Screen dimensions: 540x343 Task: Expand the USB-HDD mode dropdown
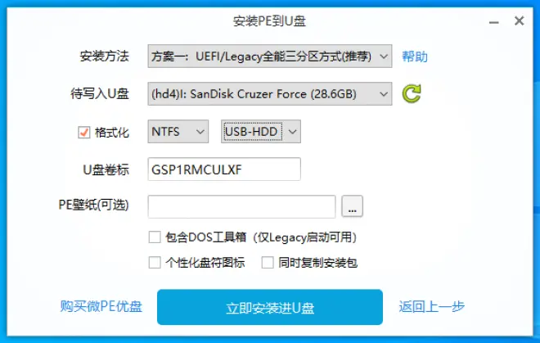click(261, 131)
